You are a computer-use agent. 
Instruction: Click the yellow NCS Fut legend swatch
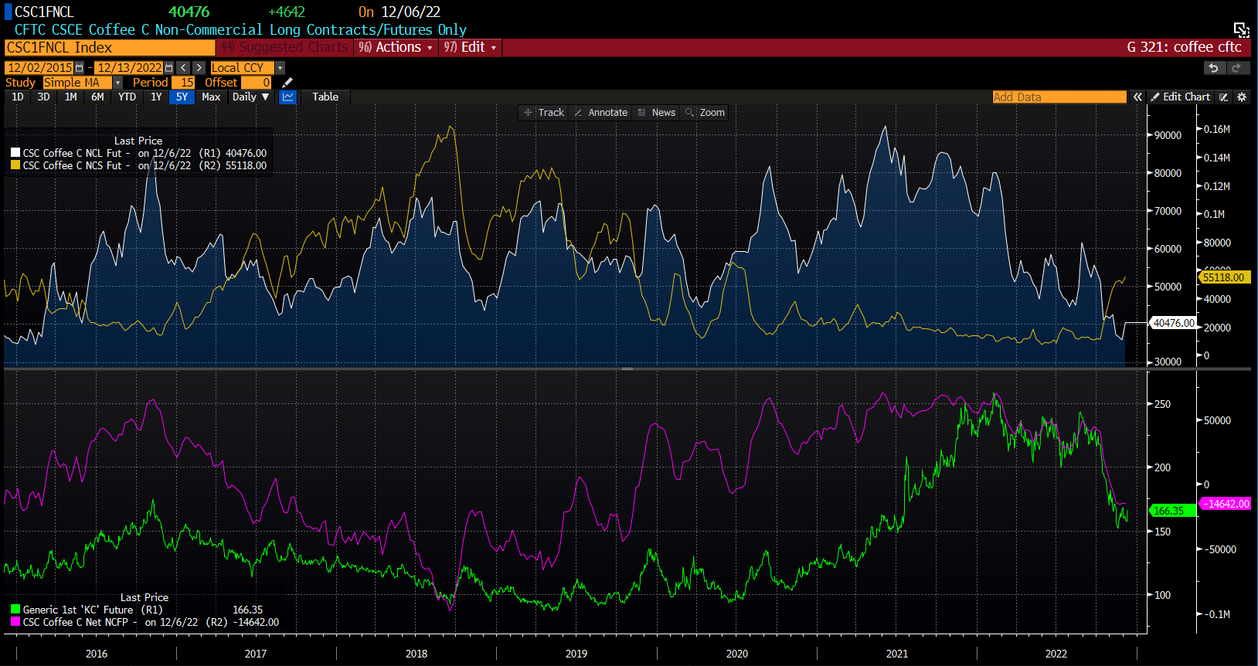[x=15, y=165]
